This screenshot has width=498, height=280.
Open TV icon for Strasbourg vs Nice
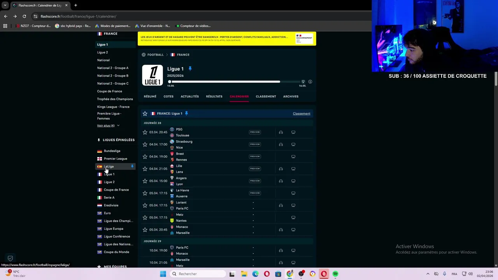click(x=293, y=144)
